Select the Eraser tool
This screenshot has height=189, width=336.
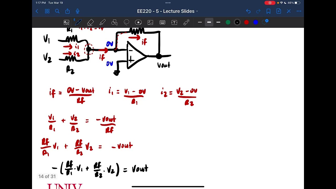[x=90, y=22]
